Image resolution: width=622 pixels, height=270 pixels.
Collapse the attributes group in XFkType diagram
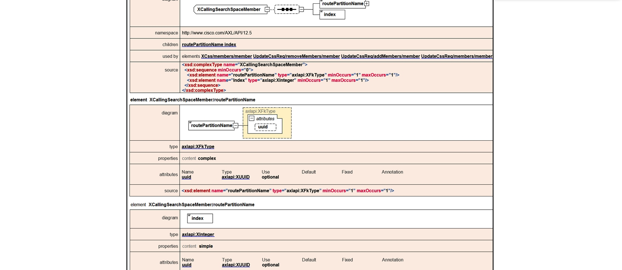pos(252,118)
